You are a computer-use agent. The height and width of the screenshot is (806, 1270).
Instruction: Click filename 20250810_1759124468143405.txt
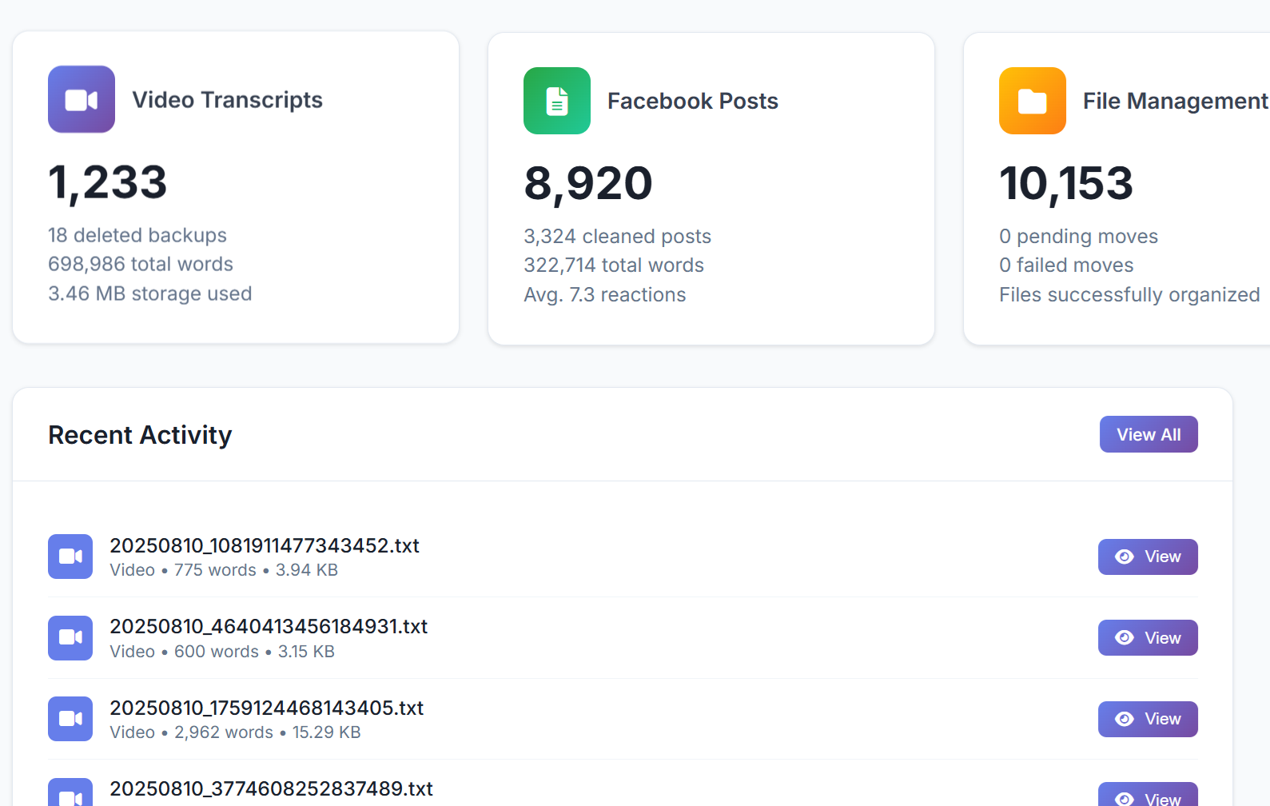267,708
